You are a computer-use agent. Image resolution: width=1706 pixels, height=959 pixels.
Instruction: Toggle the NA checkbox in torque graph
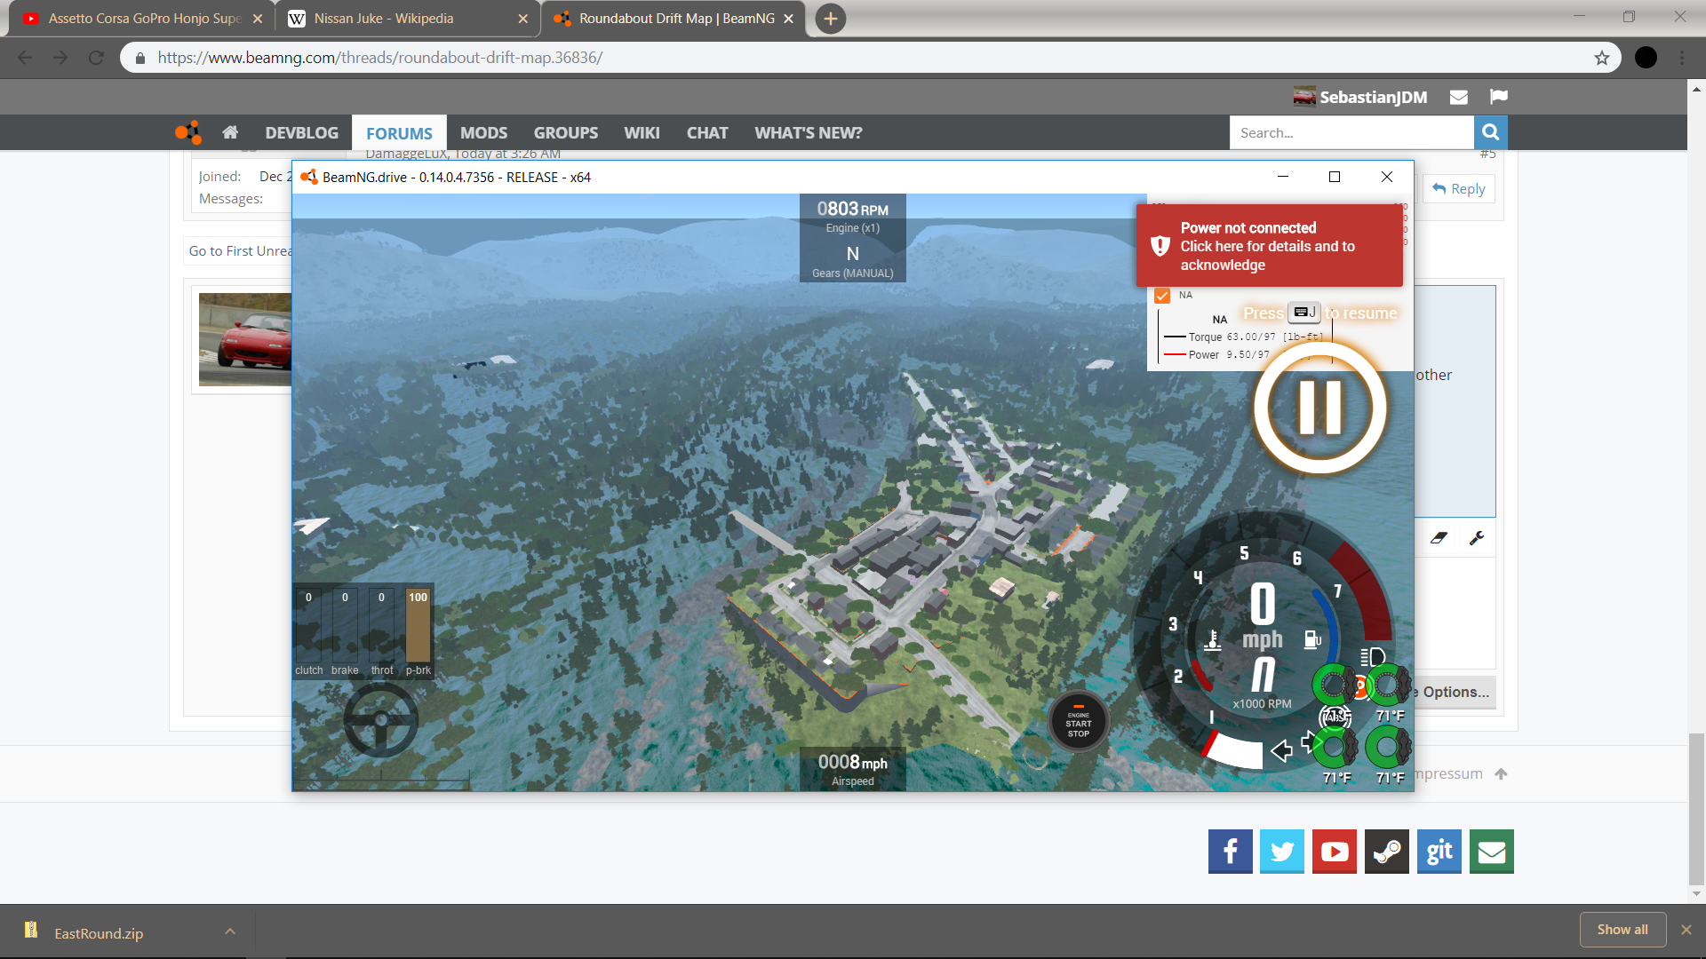coord(1162,296)
